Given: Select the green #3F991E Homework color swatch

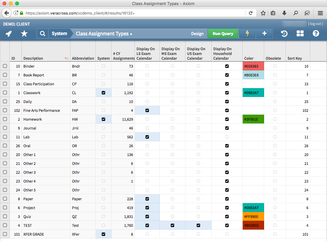Looking at the screenshot, I should click(253, 119).
